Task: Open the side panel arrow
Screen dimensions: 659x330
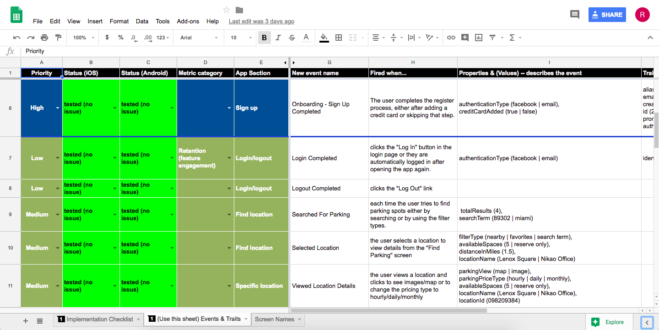Action: tap(647, 322)
